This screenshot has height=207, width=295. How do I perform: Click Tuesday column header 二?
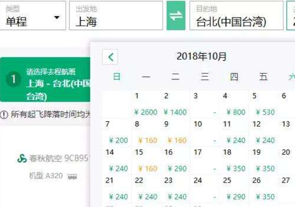(x=175, y=77)
